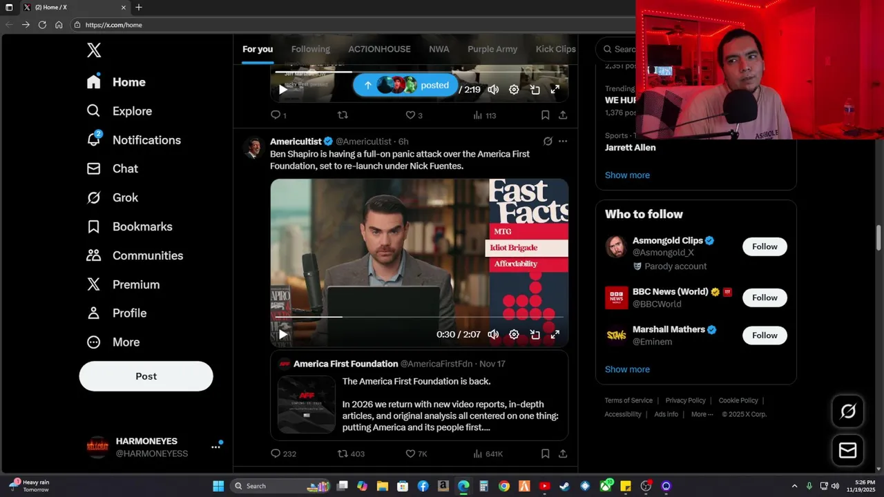Open Chat from the sidebar
This screenshot has height=497, width=884.
(112, 168)
